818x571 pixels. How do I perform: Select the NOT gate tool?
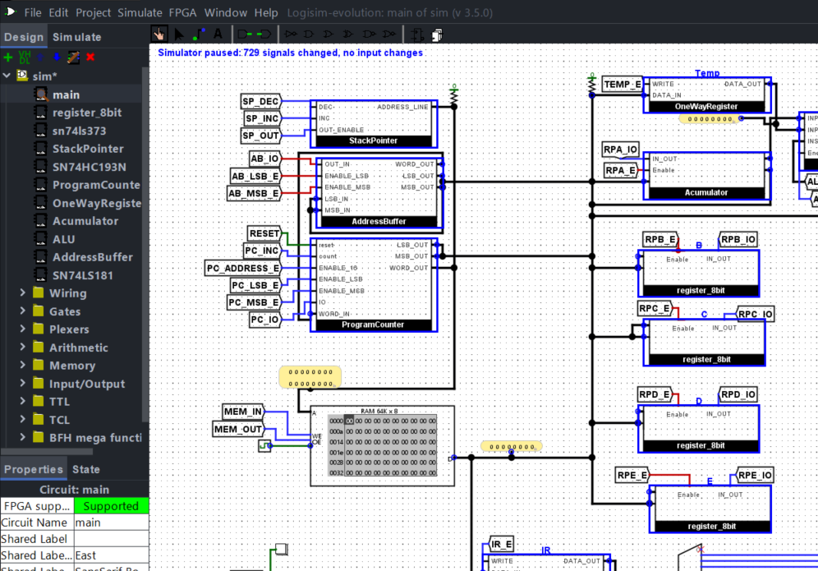coord(292,34)
